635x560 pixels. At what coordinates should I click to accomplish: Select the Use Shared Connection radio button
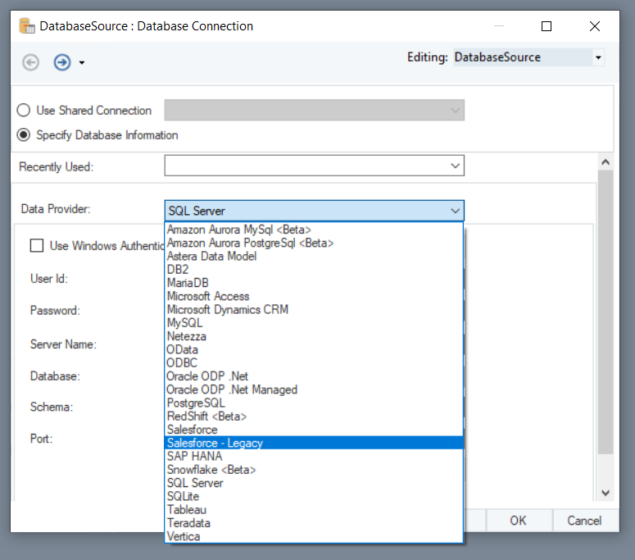point(24,111)
